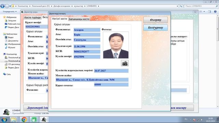Expand the Упорядочить dropdown menu
219x123 pixels.
10,12
